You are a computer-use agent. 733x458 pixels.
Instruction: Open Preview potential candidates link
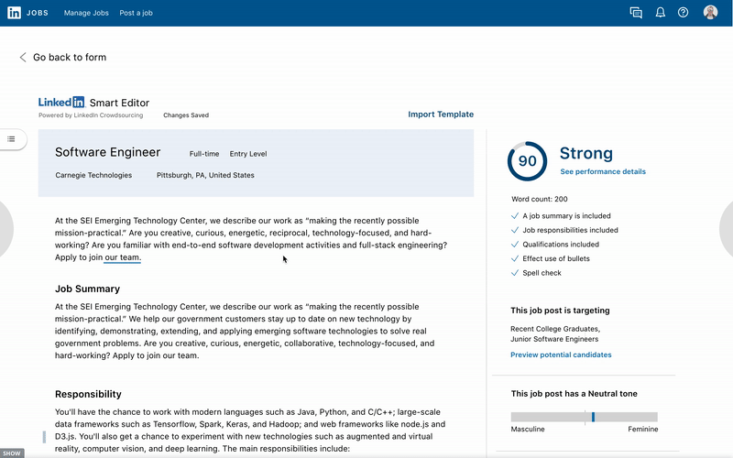pos(561,354)
